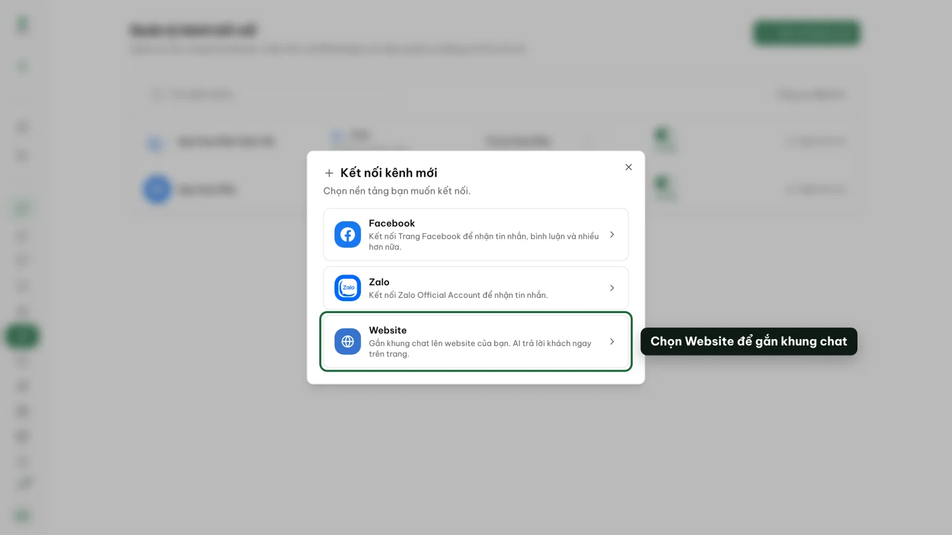952x535 pixels.
Task: Click the Facebook logo icon
Action: [x=348, y=235]
